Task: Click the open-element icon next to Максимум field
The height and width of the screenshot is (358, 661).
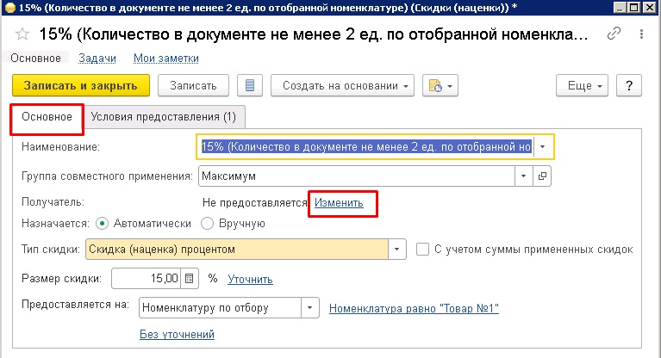Action: (542, 176)
